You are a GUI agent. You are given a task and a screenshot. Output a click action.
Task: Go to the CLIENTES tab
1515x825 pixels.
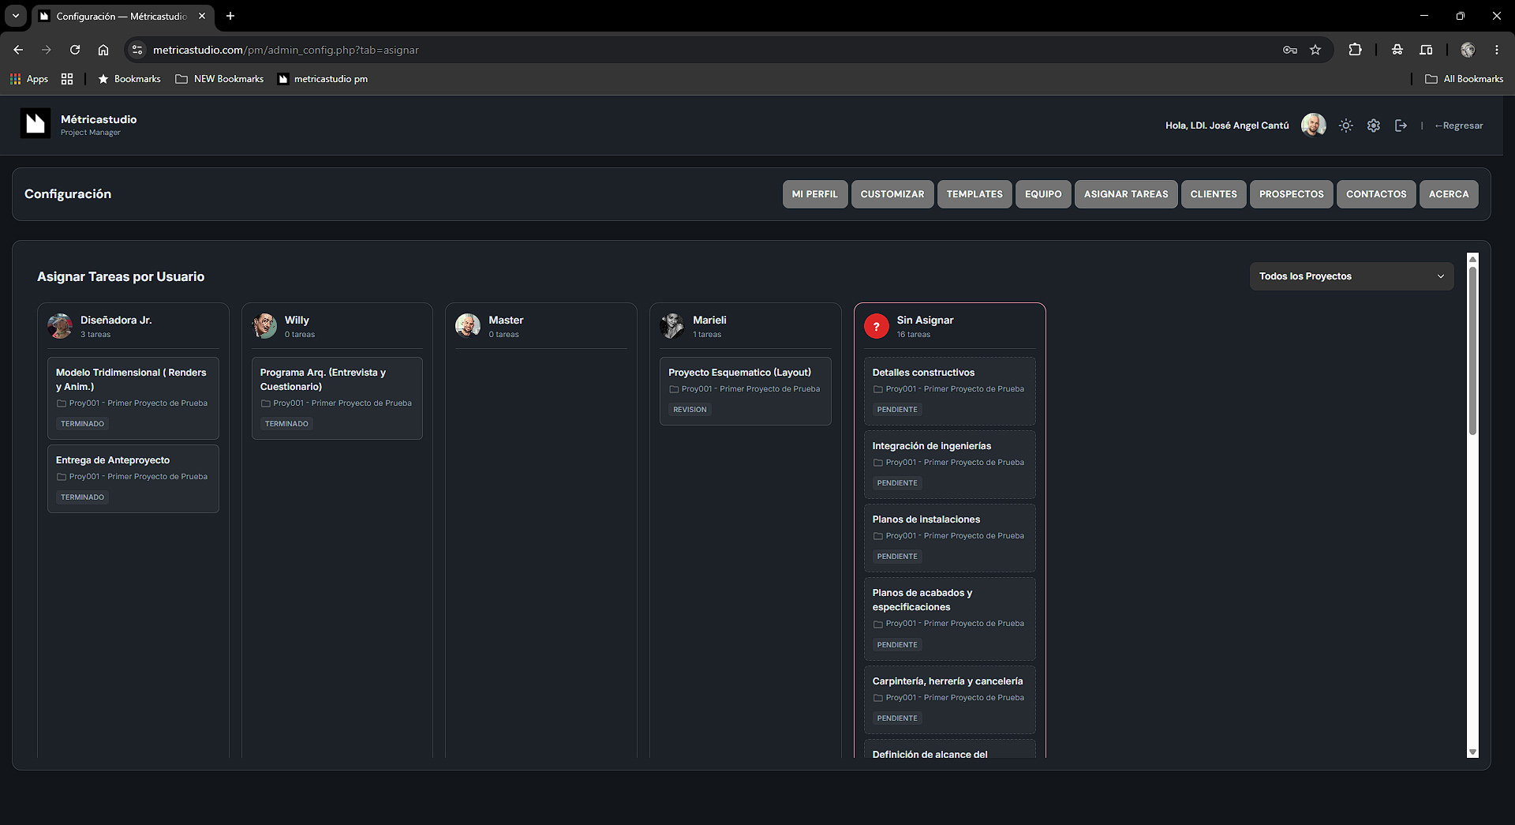[1214, 194]
